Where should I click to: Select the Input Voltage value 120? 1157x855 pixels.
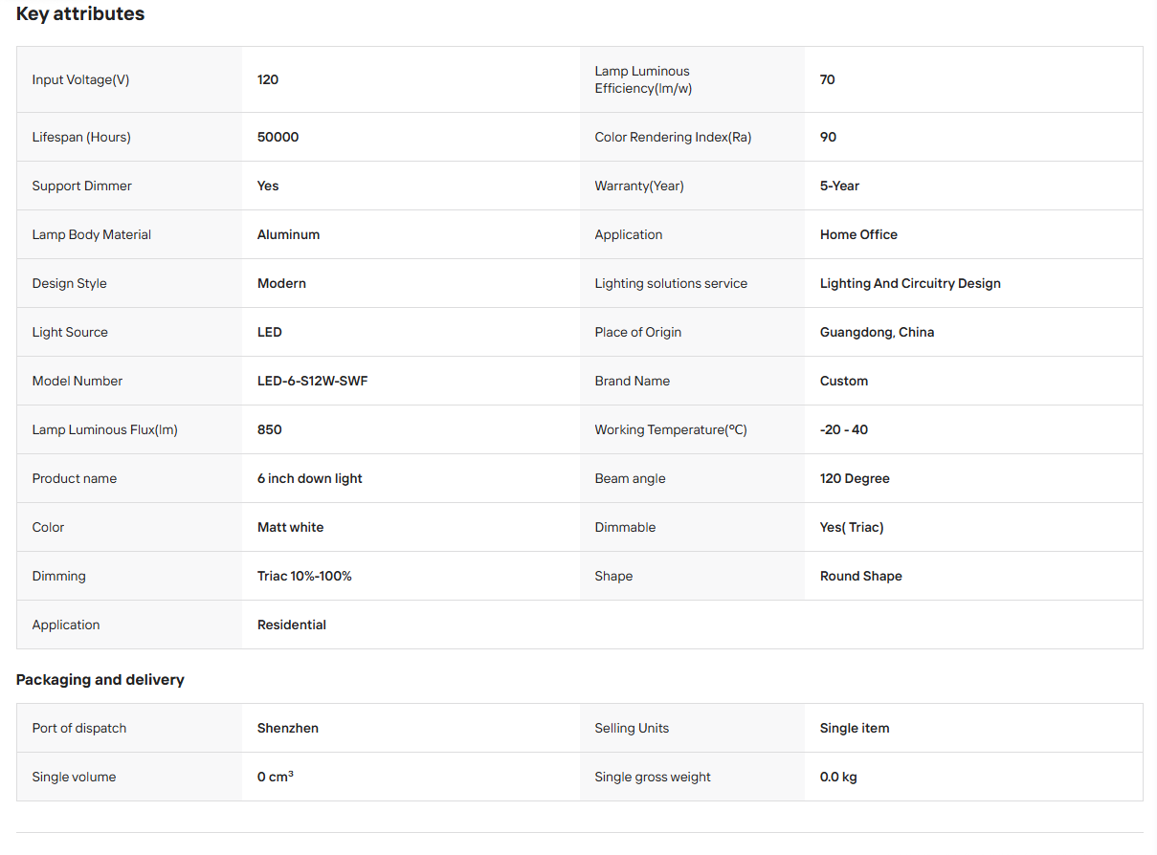(268, 79)
